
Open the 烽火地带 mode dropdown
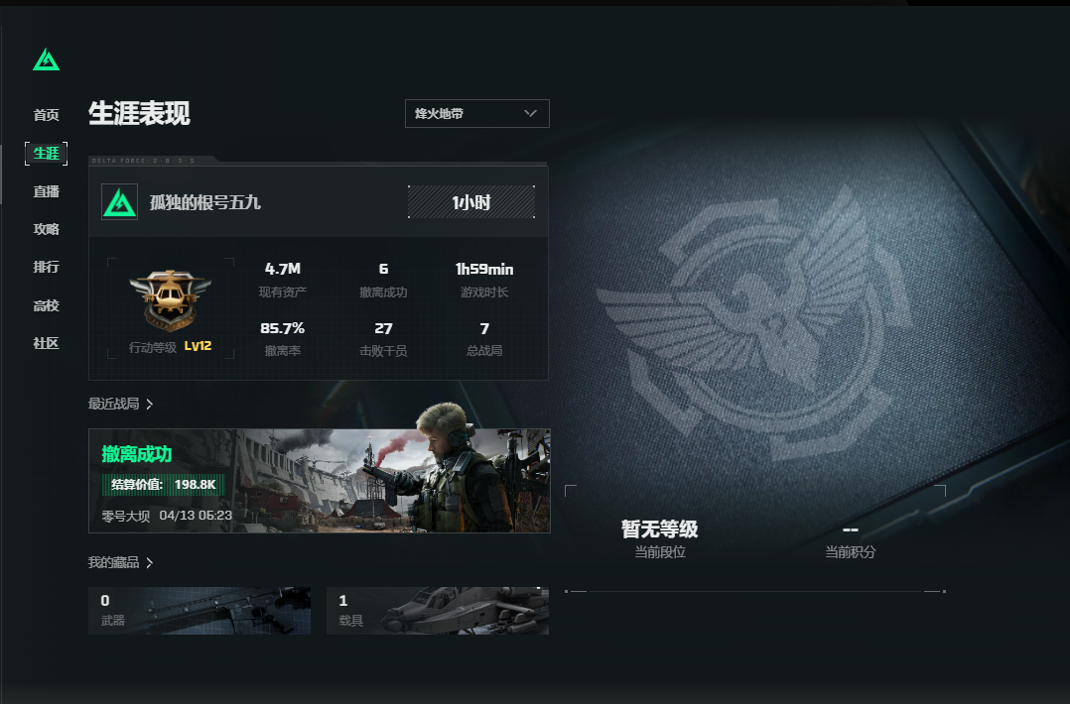[x=477, y=114]
